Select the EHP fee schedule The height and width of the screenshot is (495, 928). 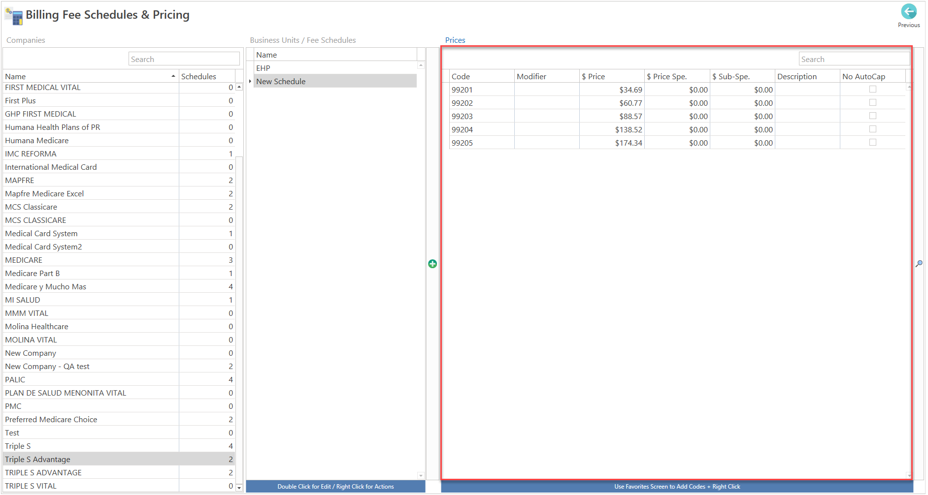point(335,68)
